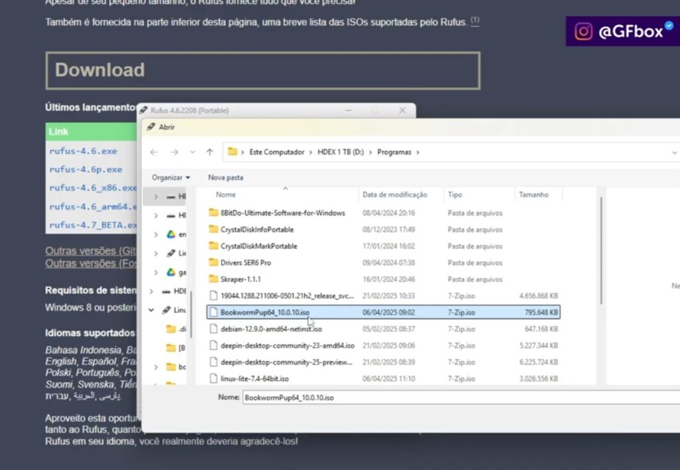Go up one folder level with the up arrow
Viewport: 680px width, 470px height.
210,152
